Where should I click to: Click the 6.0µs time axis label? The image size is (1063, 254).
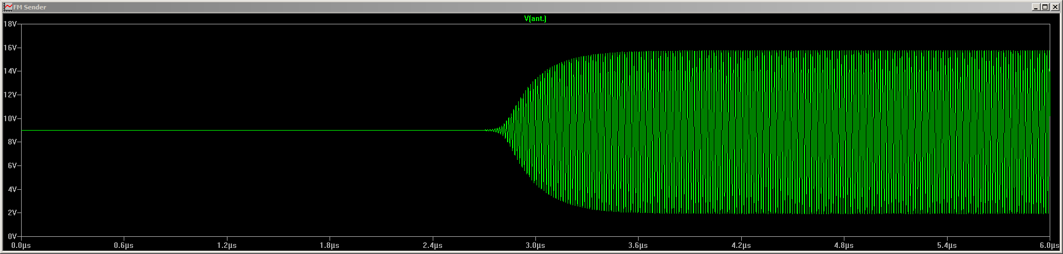click(x=1049, y=245)
